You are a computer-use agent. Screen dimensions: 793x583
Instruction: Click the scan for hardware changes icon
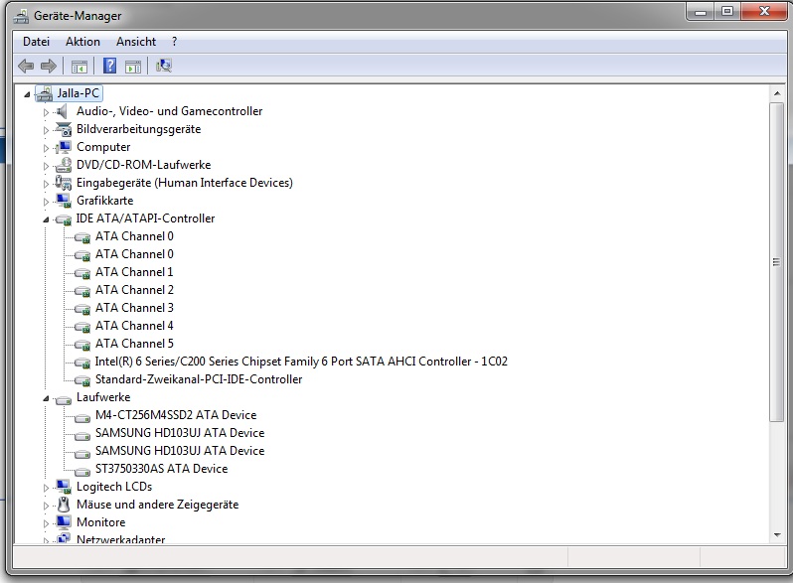(x=164, y=66)
